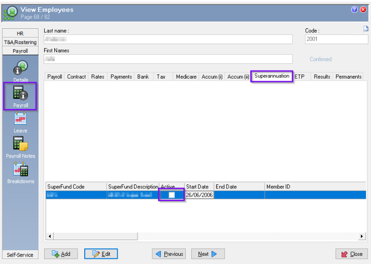Switch to the Superannuation tab
Screen dimensions: 371x264
272,77
